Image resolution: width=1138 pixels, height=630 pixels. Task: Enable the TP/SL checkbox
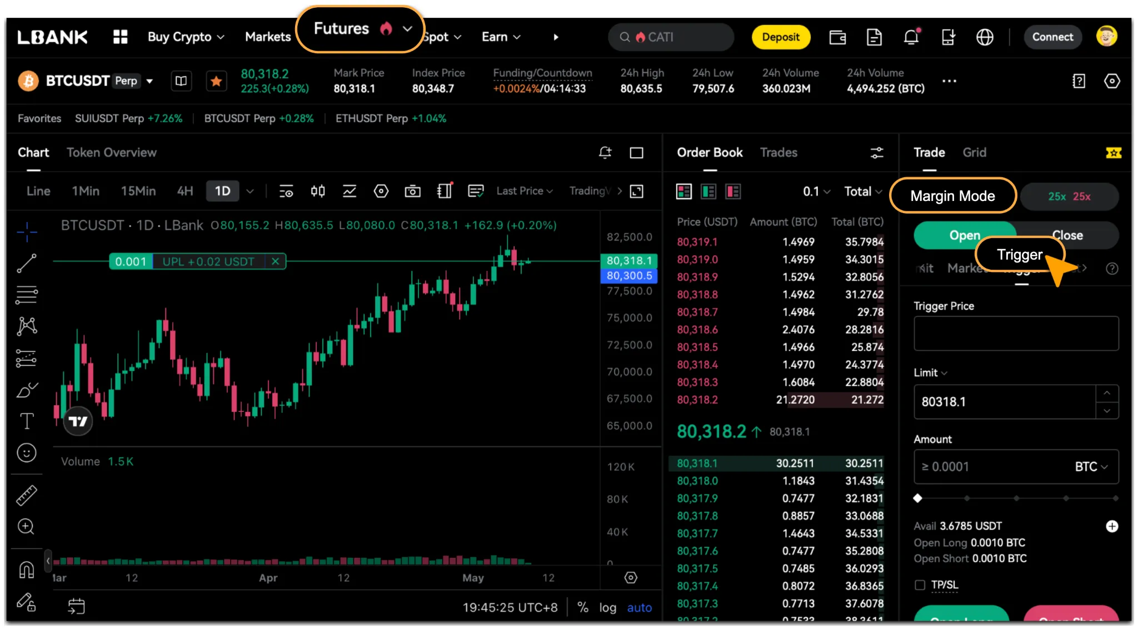point(920,585)
